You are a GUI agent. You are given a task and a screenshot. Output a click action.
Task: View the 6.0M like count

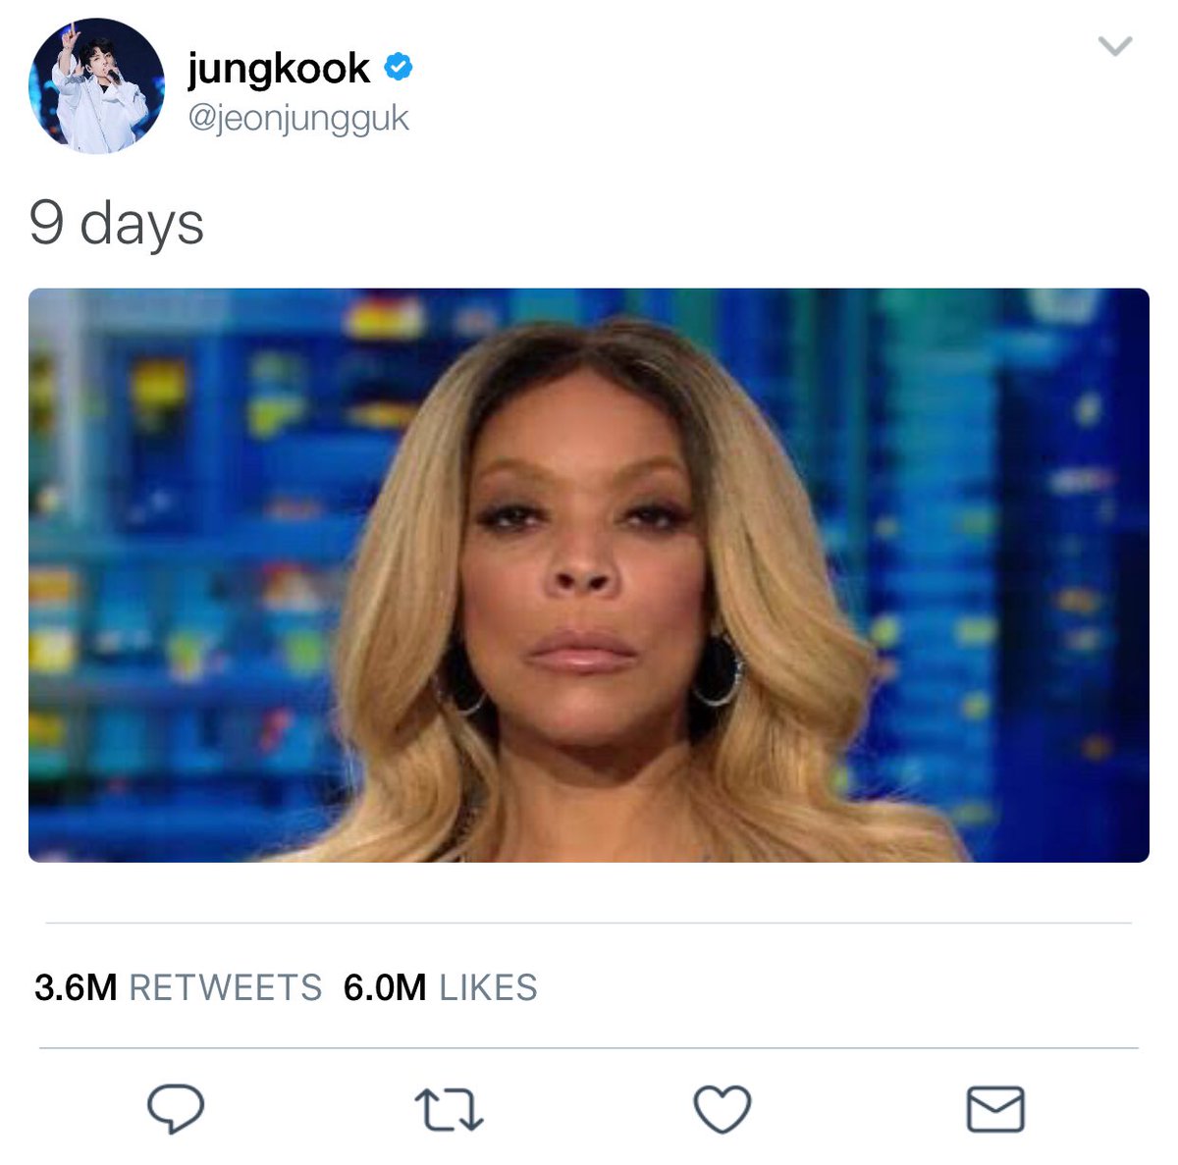tap(385, 987)
